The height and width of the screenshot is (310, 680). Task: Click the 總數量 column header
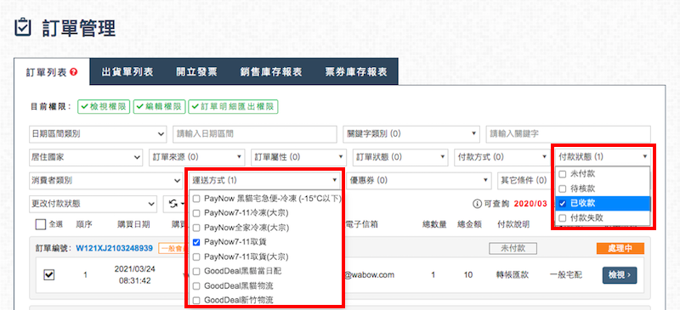pyautogui.click(x=435, y=224)
